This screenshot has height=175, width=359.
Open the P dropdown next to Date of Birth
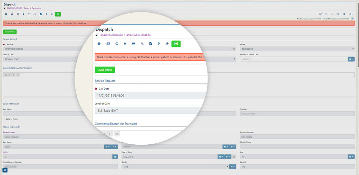[228, 157]
